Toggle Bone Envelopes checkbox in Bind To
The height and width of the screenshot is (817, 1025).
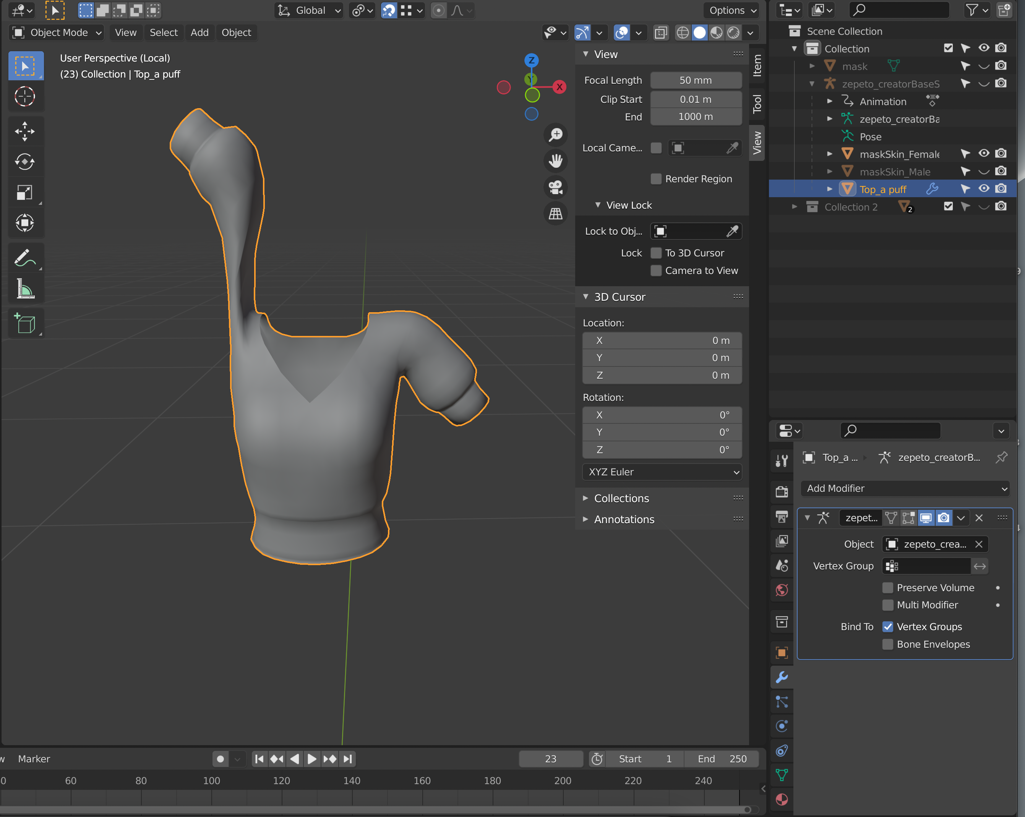coord(887,644)
